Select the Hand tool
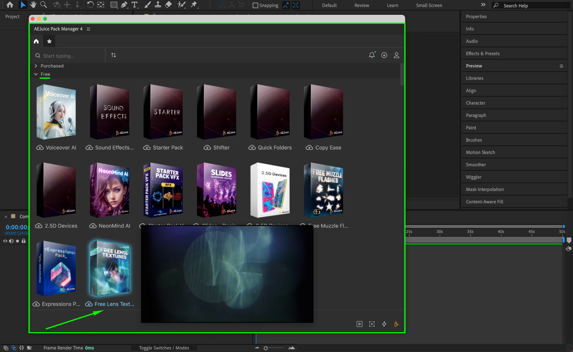The width and height of the screenshot is (573, 352). pyautogui.click(x=33, y=4)
